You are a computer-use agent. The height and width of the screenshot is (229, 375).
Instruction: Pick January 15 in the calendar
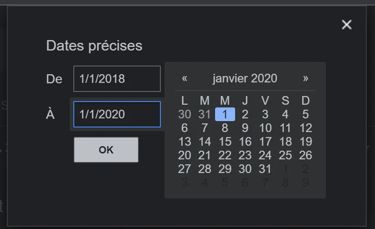point(225,142)
